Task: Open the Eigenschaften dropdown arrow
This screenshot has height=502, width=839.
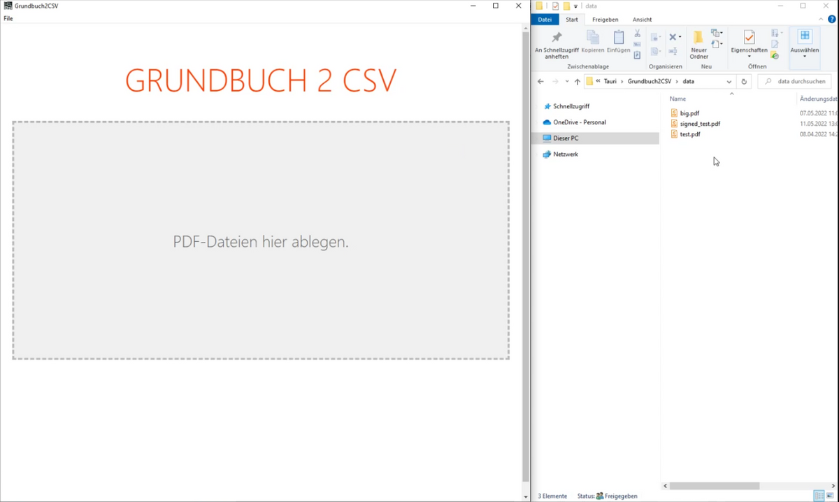Action: [x=749, y=57]
